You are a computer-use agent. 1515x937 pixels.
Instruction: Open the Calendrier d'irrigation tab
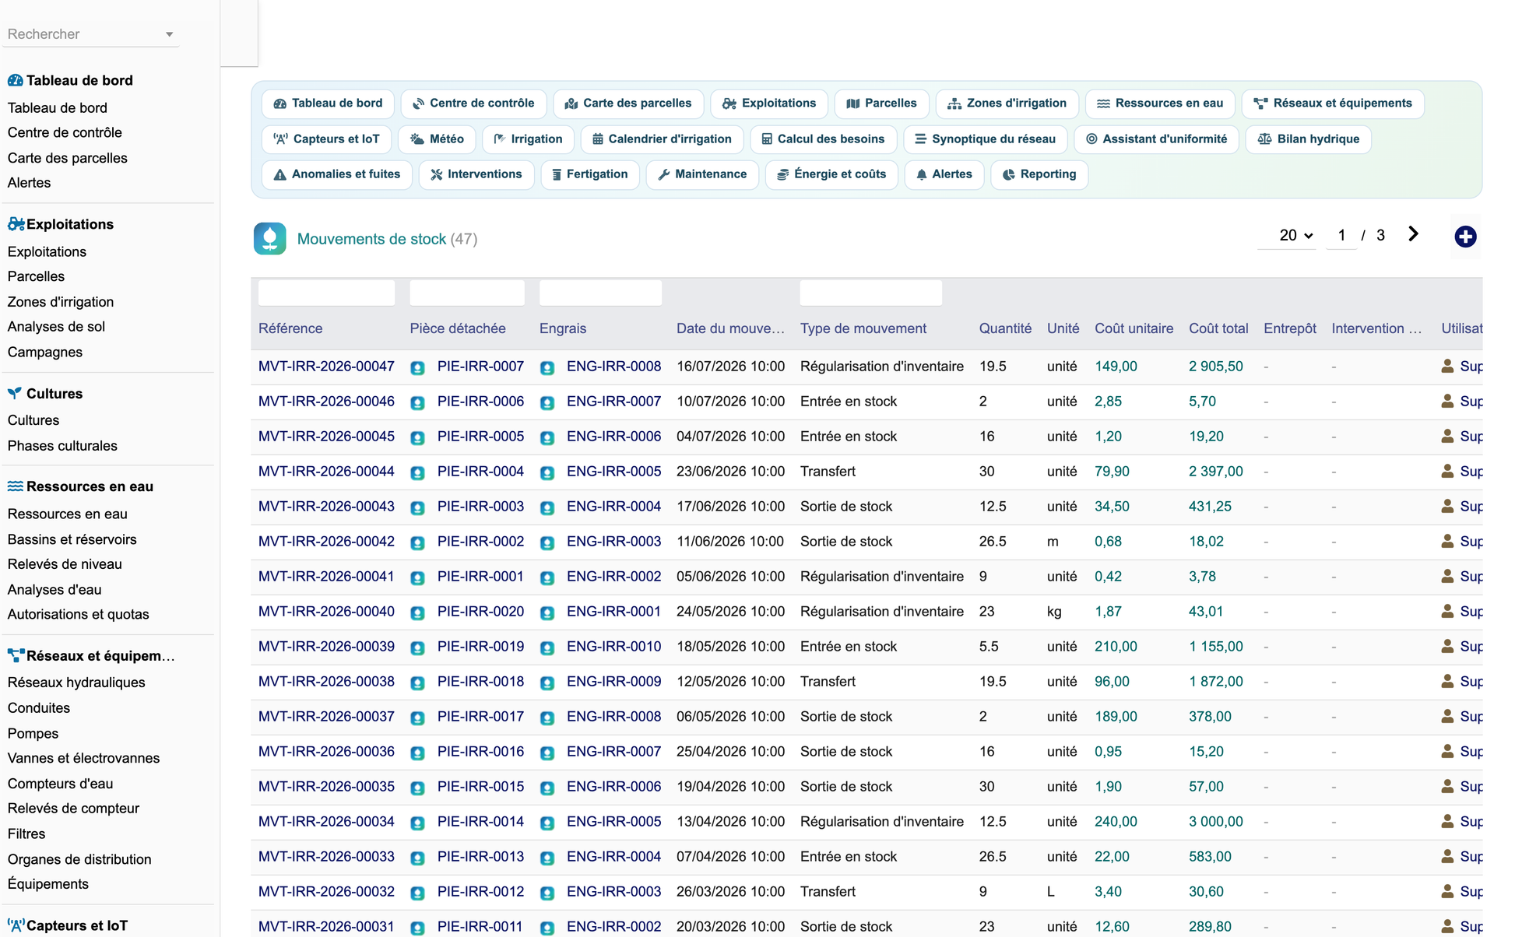point(662,139)
